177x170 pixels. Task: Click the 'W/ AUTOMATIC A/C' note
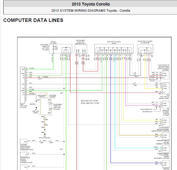(x=146, y=110)
